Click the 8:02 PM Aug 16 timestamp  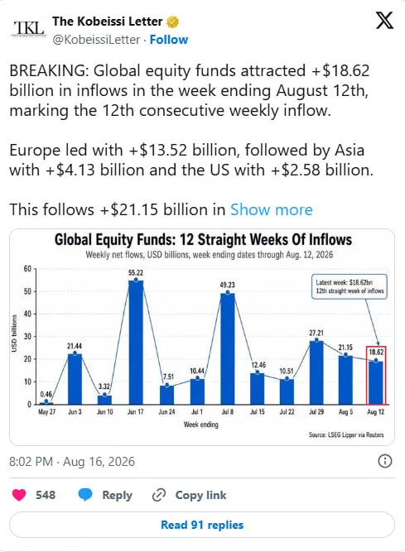click(72, 462)
